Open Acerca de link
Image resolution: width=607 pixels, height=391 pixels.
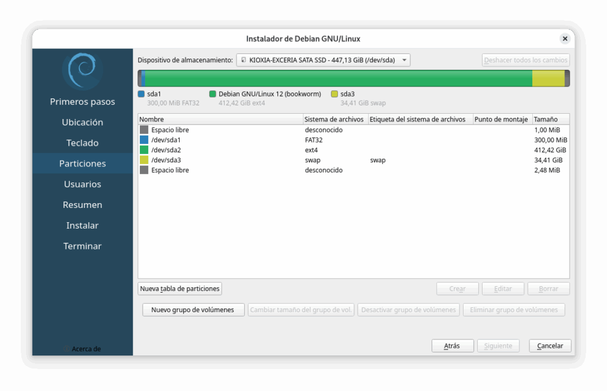[x=82, y=349]
